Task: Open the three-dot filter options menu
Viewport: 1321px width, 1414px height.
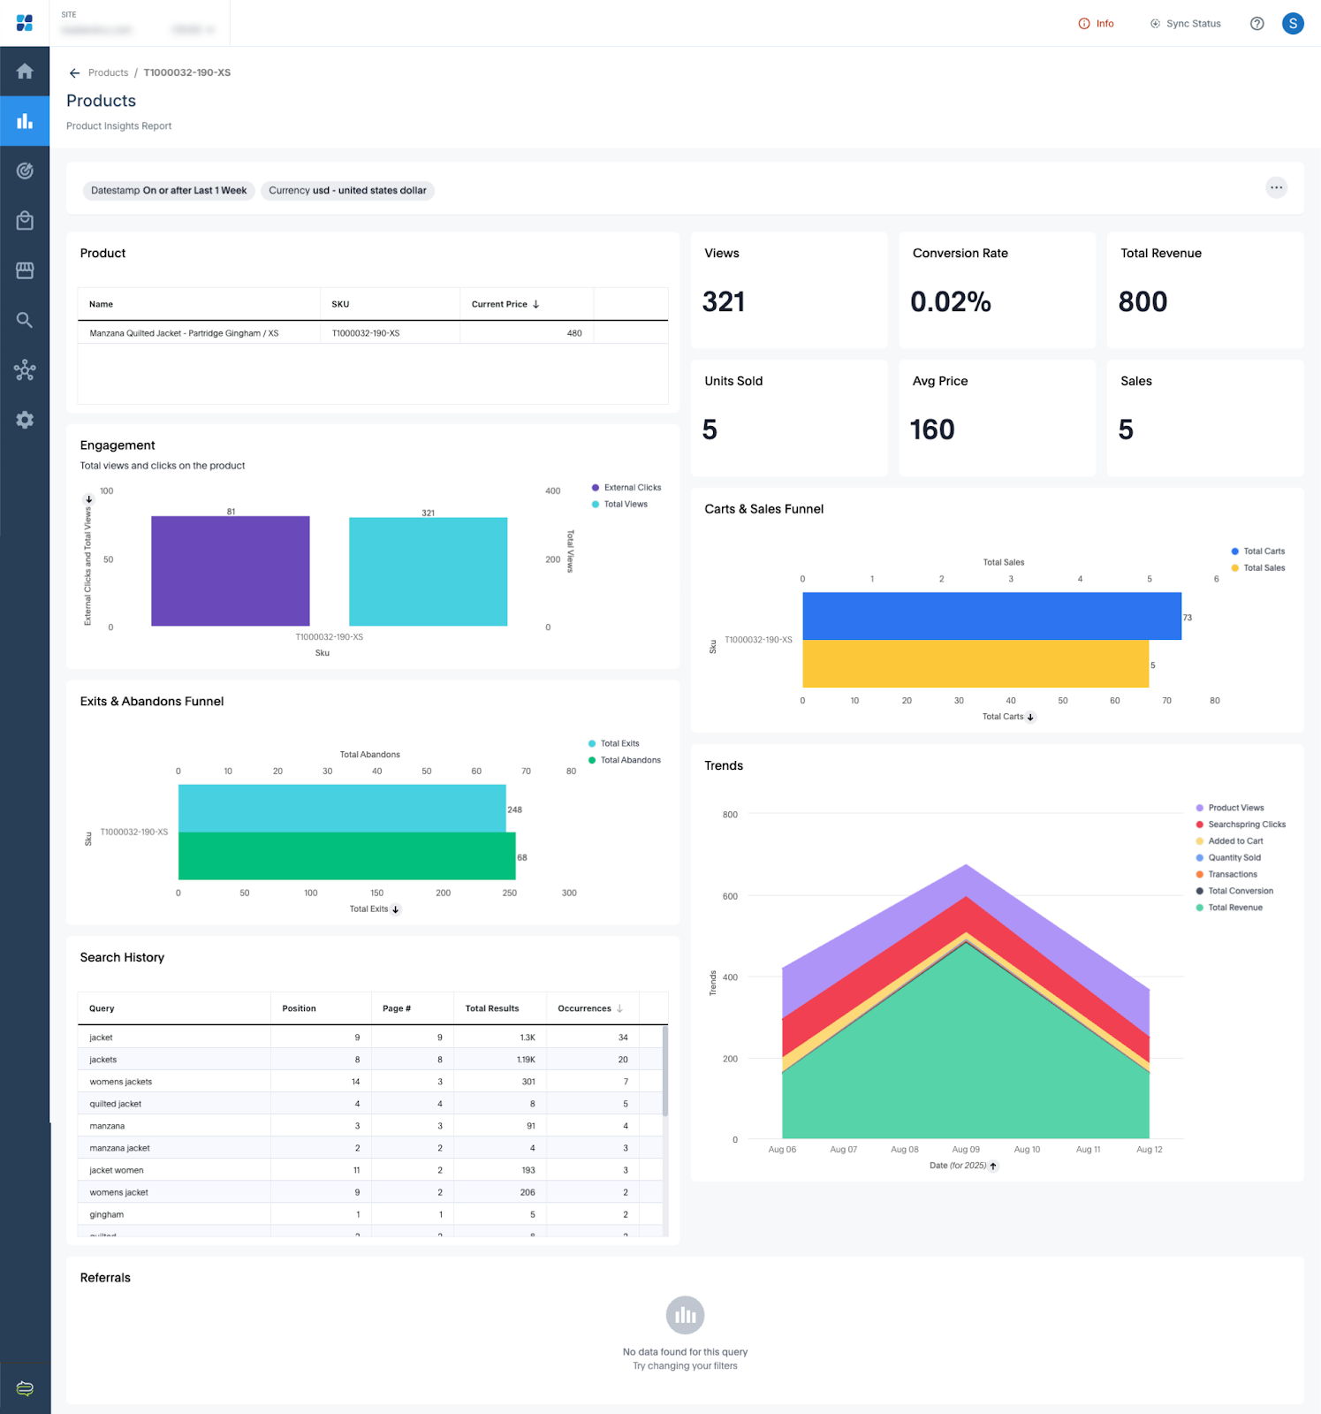Action: 1276,187
